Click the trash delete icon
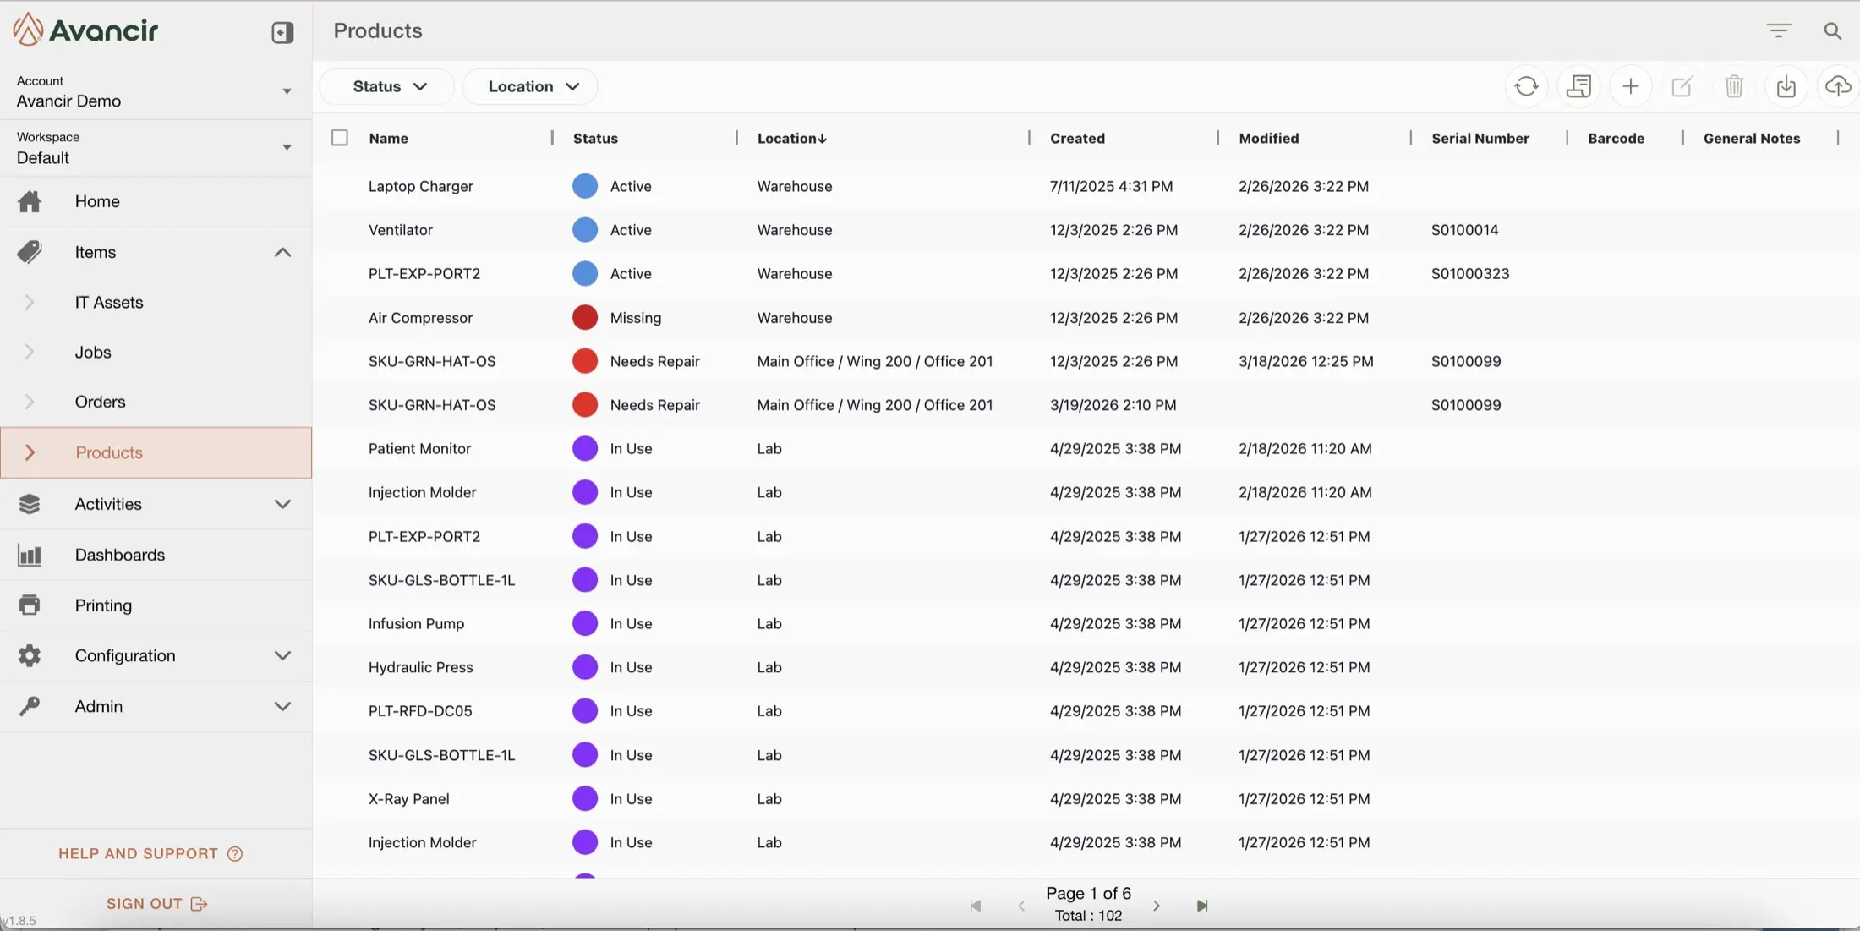 tap(1734, 86)
